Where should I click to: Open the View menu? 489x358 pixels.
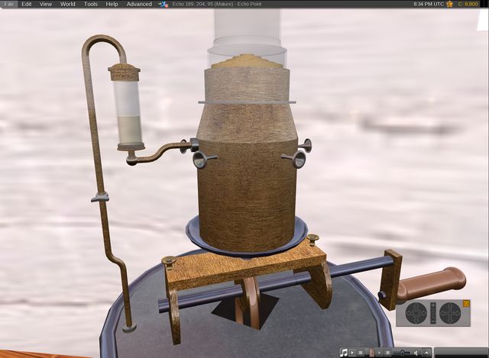tap(46, 4)
